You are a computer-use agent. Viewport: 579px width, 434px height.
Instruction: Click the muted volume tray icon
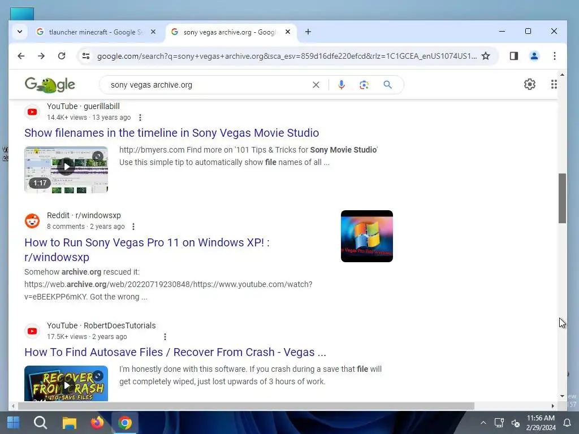[x=516, y=423]
